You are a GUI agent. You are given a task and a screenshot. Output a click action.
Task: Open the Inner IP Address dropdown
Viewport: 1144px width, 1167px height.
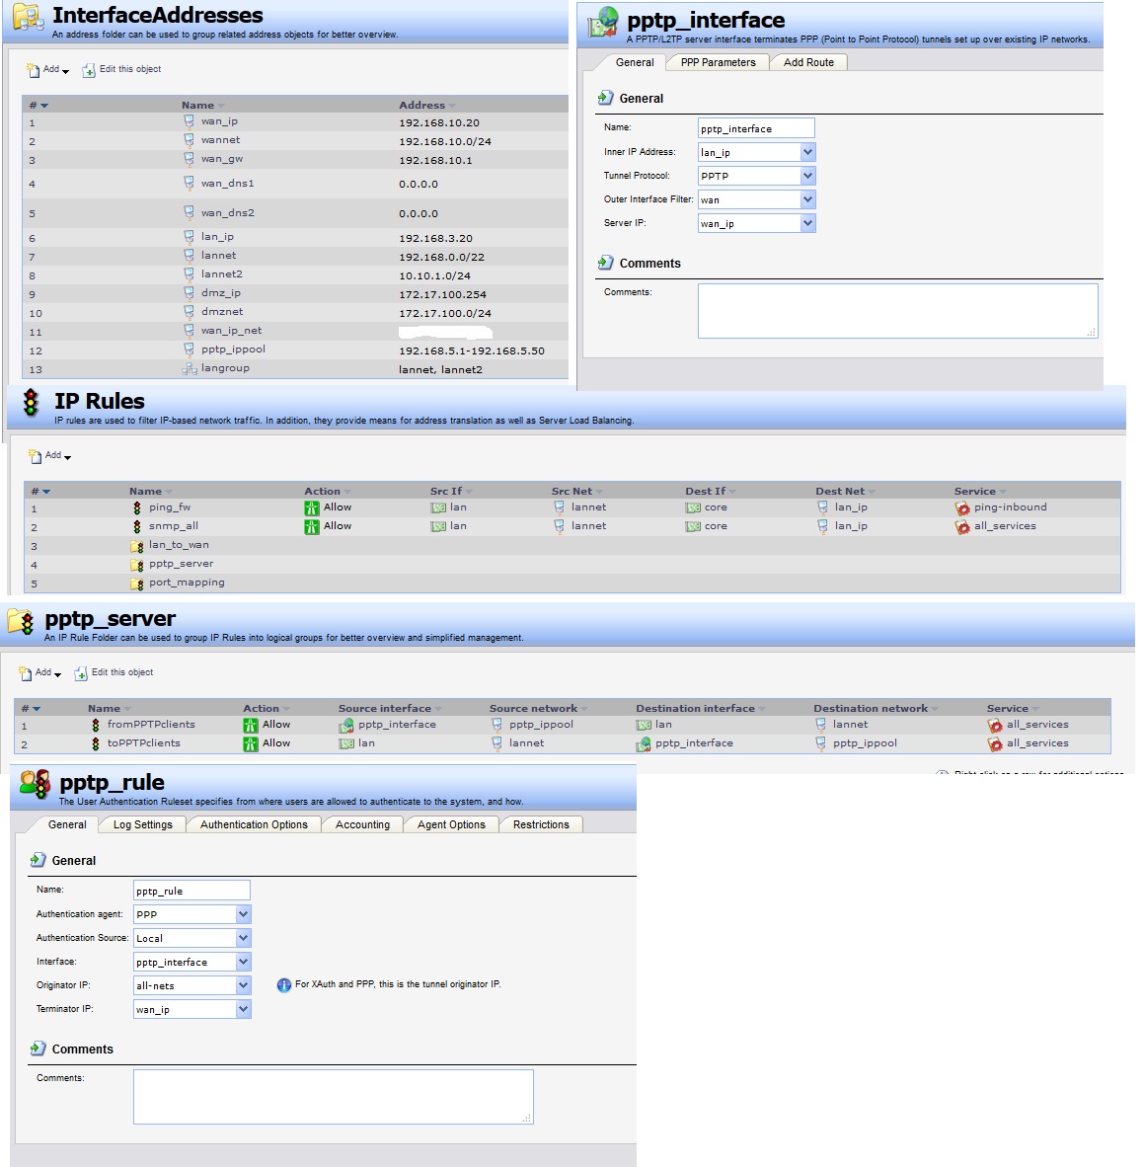click(x=807, y=152)
